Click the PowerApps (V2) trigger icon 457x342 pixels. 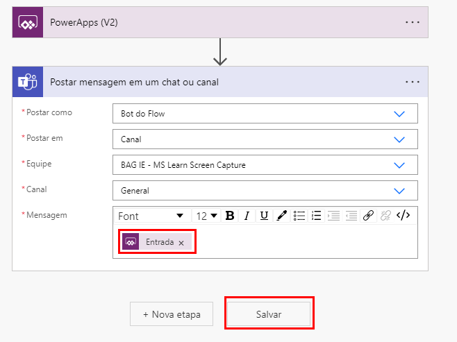coord(28,22)
